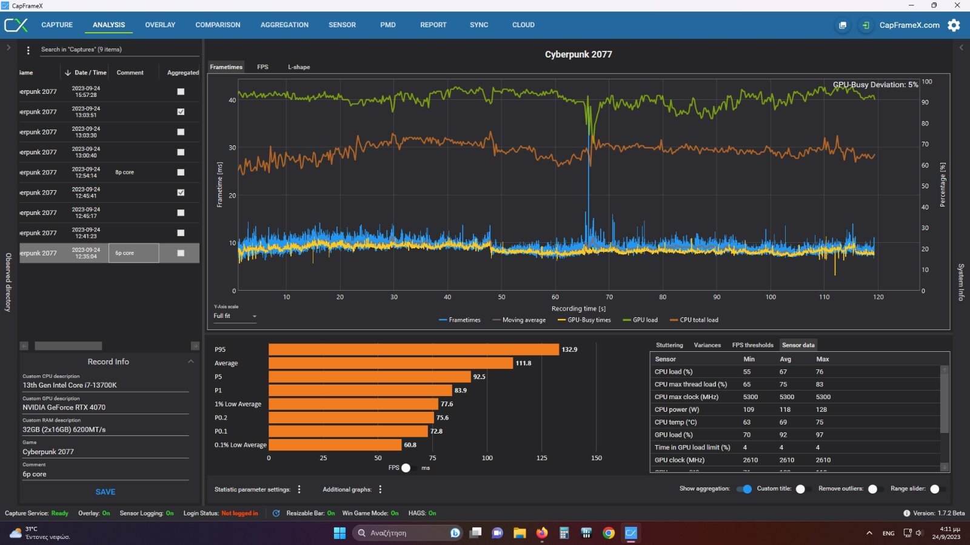Toggle GPU-Busy times legend entry
970x545 pixels.
pyautogui.click(x=584, y=320)
